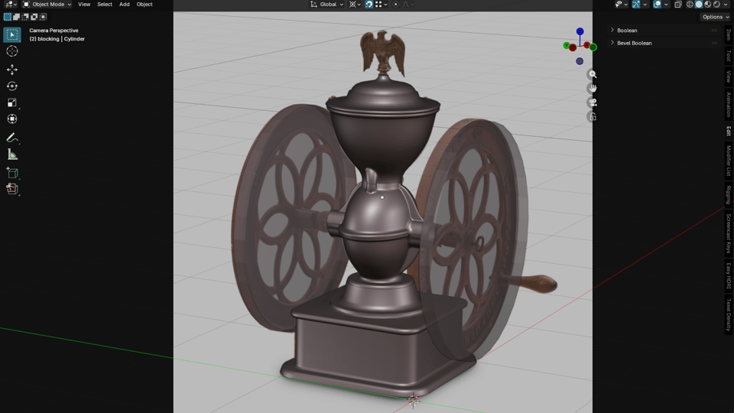Open the Object Mode dropdown
Viewport: 734px width, 413px height.
pos(47,5)
